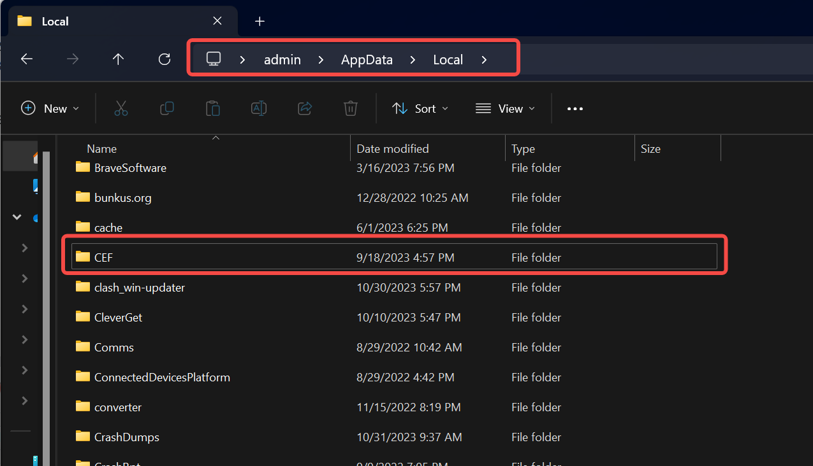This screenshot has width=813, height=466.
Task: Sort by Date modified column header
Action: [393, 149]
